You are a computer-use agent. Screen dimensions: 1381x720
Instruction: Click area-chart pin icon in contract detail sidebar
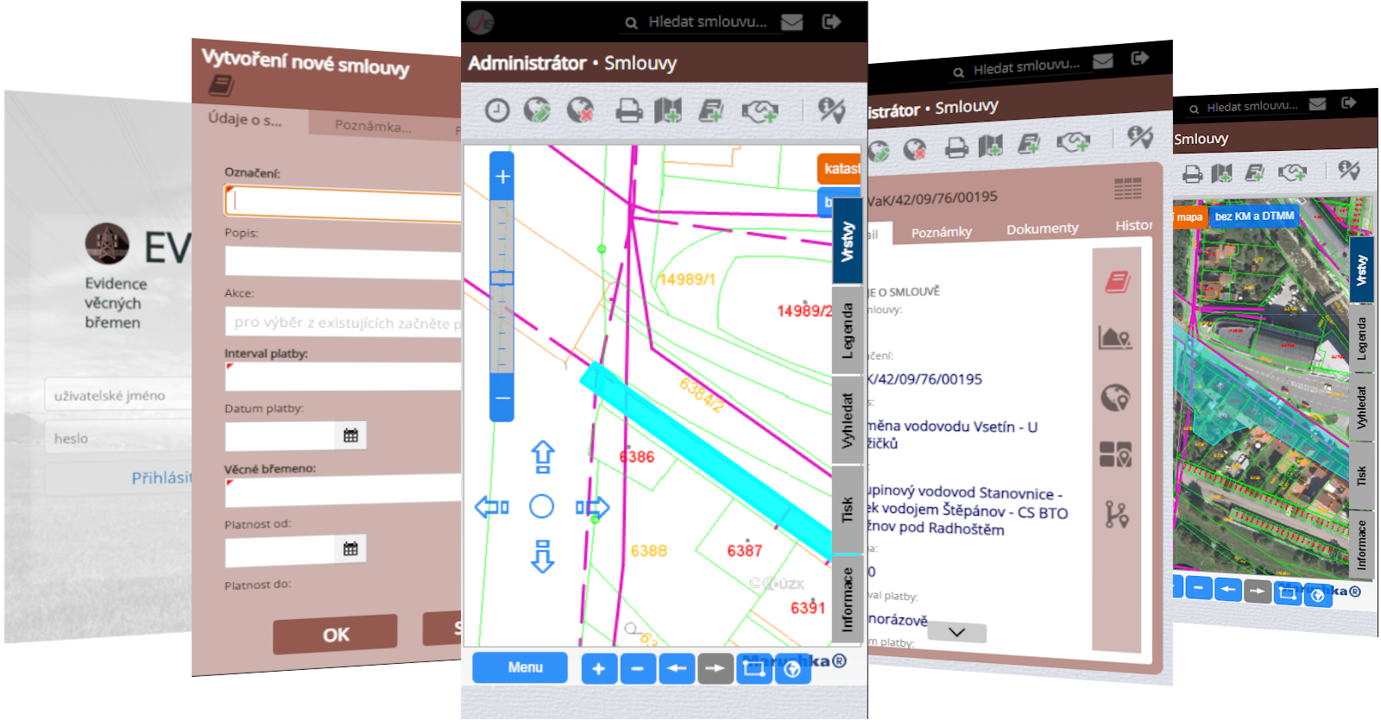(1115, 338)
